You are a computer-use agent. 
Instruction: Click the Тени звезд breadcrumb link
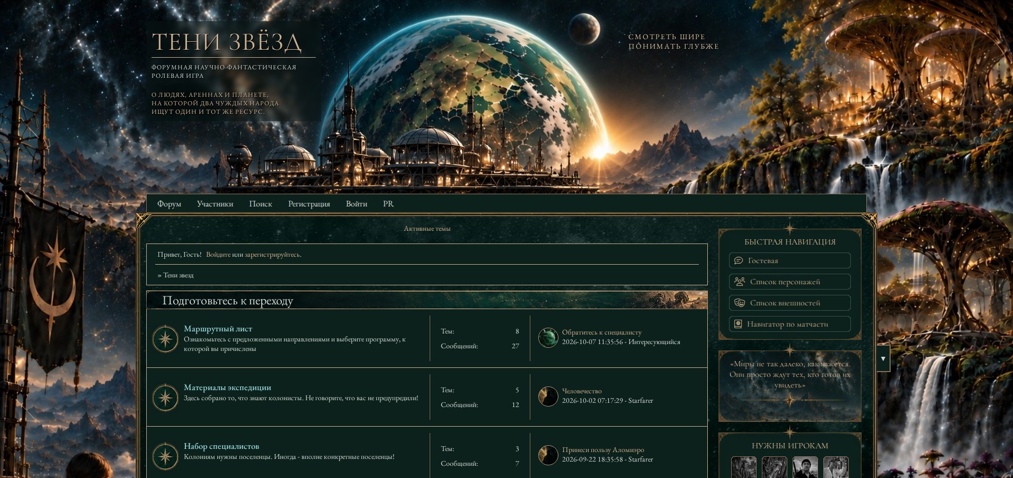(x=179, y=275)
